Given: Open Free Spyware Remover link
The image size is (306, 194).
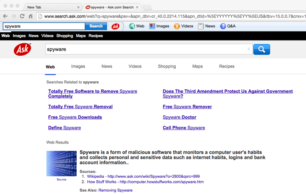Looking at the screenshot, I should [187, 107].
